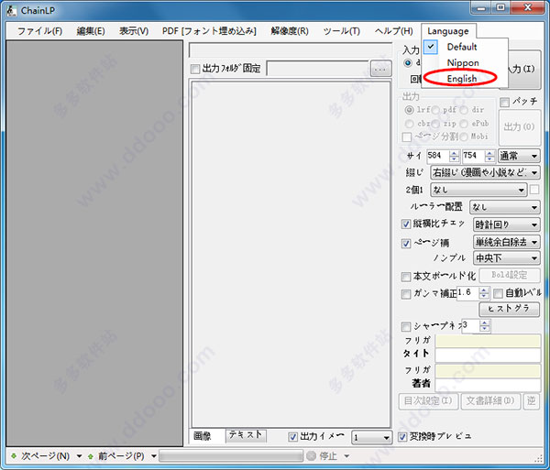
Task: Click the 著者 input field
Action: pos(488,385)
